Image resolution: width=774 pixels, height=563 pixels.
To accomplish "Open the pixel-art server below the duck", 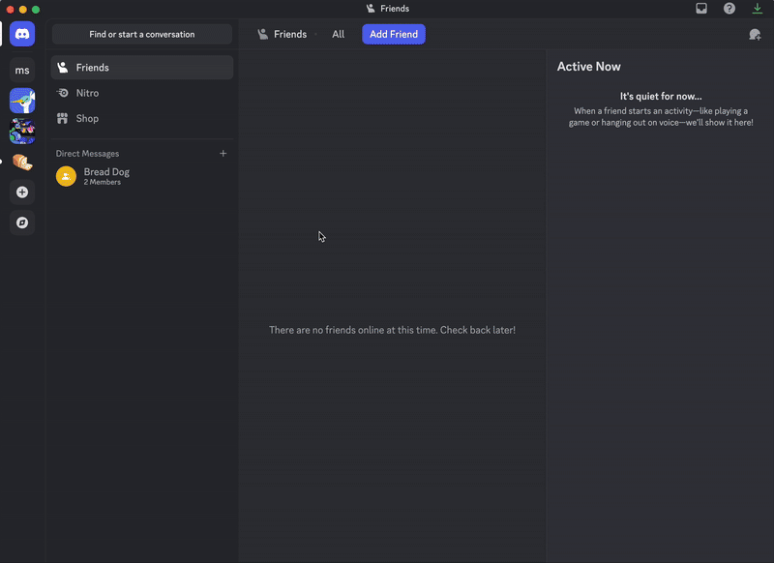I will tap(21, 131).
